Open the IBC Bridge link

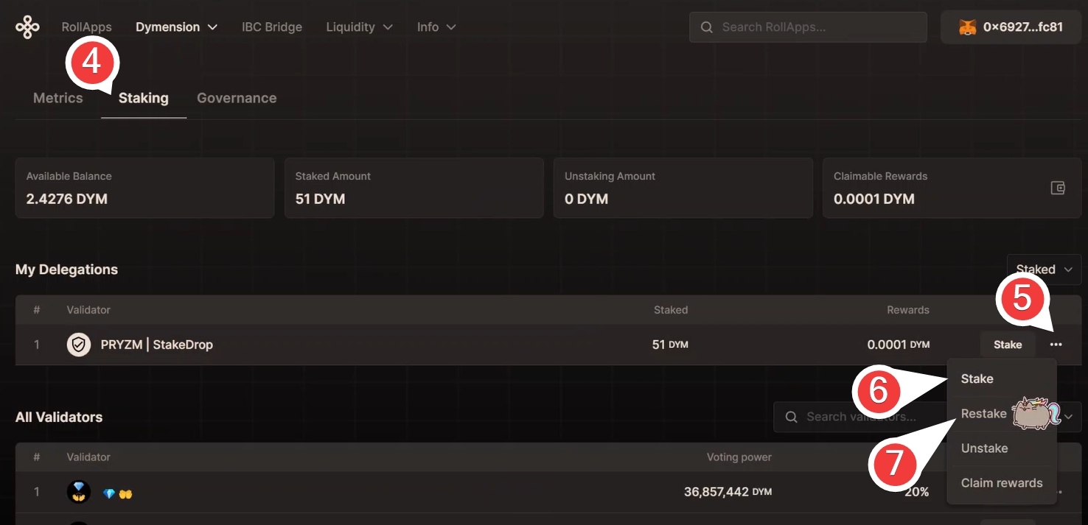[x=272, y=27]
